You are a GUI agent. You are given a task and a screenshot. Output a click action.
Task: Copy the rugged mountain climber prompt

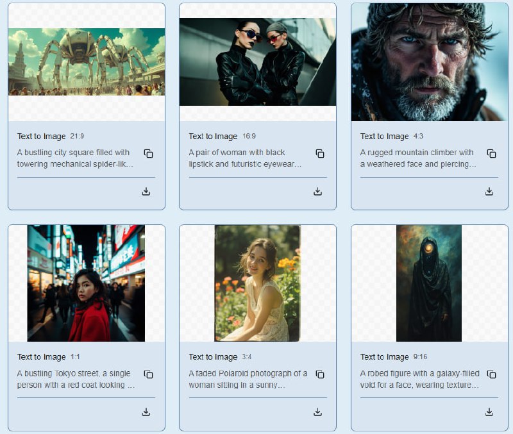click(491, 154)
